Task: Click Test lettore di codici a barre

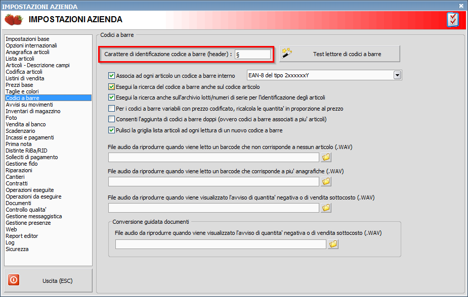Action: 339,54
